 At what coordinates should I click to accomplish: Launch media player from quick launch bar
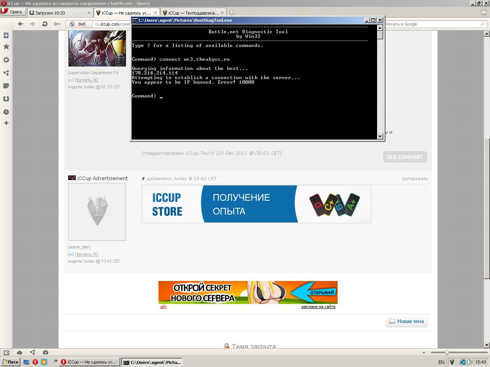coord(44,362)
